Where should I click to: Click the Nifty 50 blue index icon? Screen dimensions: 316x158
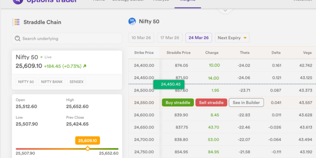[132, 21]
